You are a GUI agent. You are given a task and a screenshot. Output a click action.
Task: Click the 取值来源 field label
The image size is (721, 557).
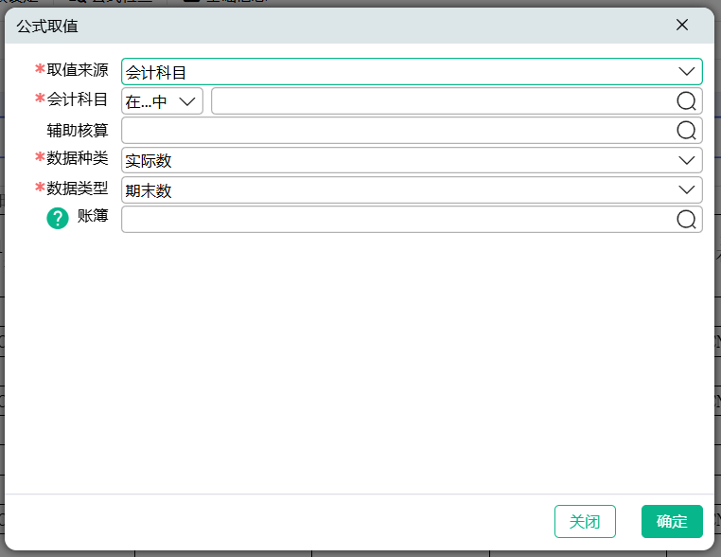click(x=78, y=69)
